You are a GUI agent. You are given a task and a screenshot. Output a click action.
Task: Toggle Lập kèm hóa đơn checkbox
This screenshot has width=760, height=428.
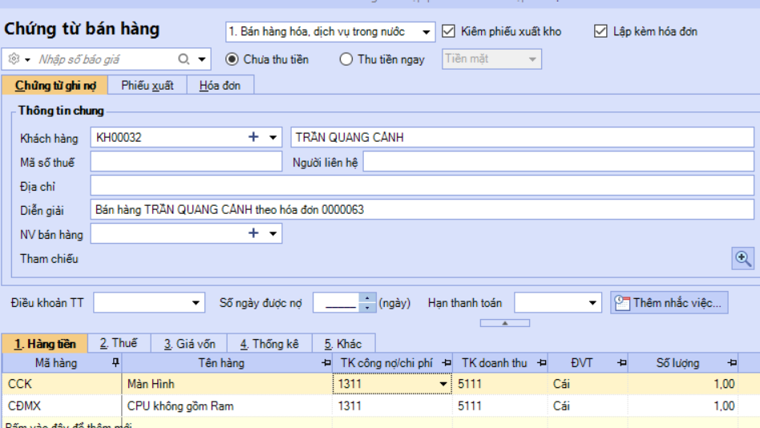[600, 31]
